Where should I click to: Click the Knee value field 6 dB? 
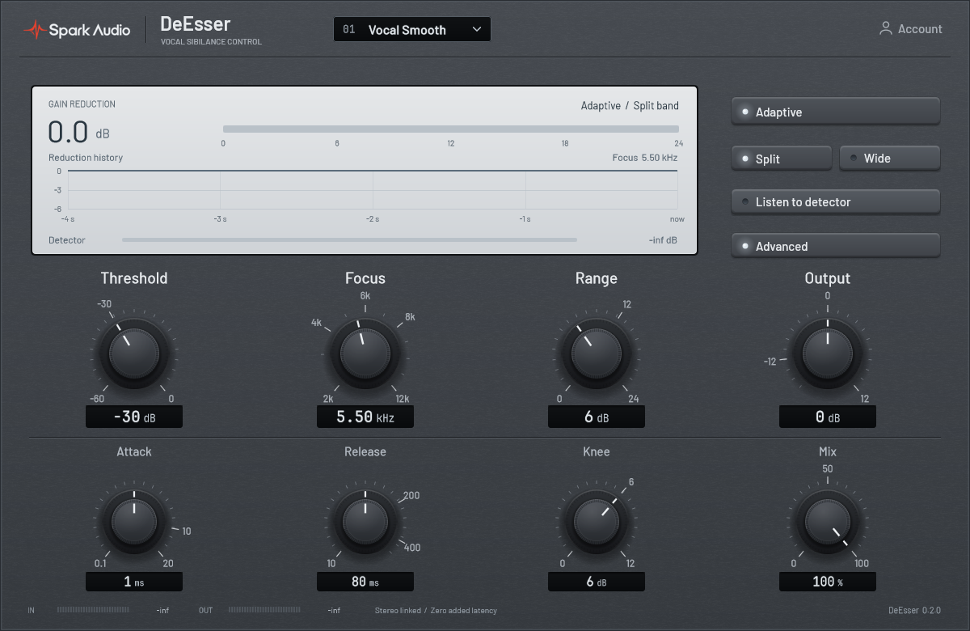597,582
